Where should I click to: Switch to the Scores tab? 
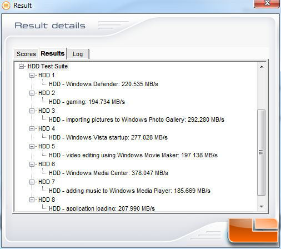26,54
